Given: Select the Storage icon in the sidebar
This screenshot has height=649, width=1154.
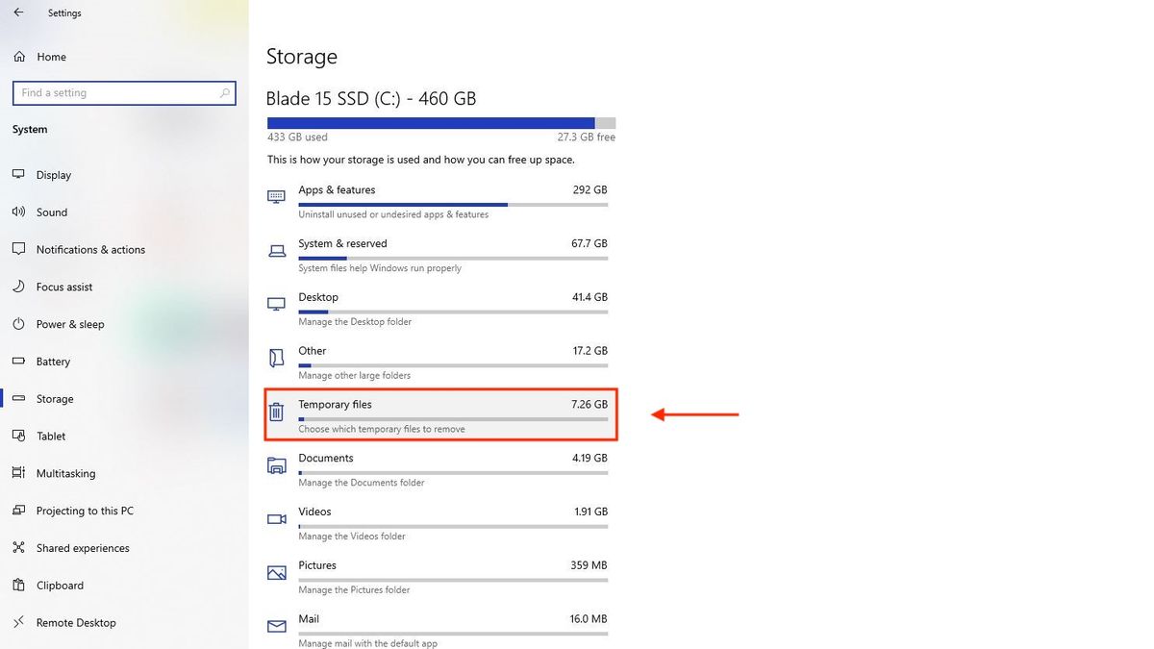Looking at the screenshot, I should pyautogui.click(x=20, y=398).
